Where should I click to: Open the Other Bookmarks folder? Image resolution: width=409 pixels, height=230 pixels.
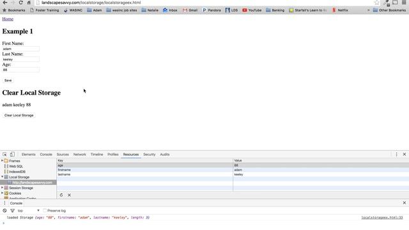[389, 10]
